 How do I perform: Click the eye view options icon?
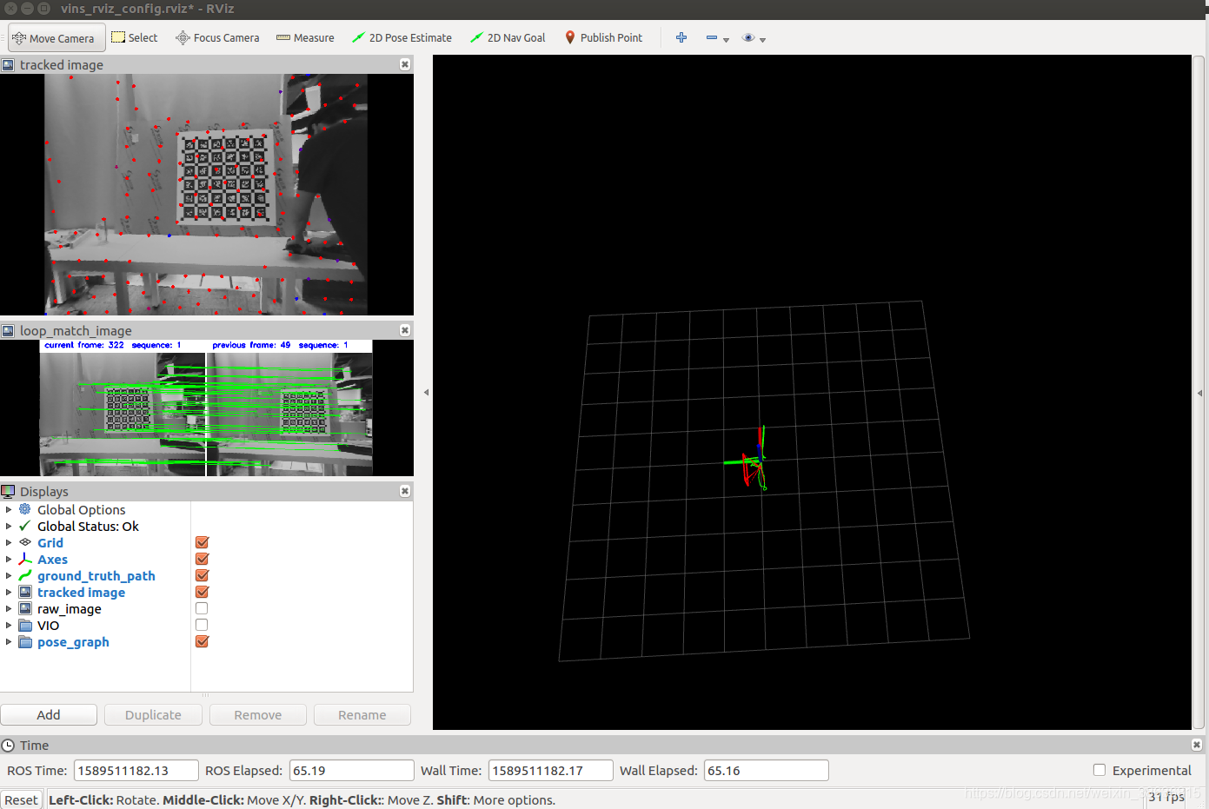(x=748, y=37)
